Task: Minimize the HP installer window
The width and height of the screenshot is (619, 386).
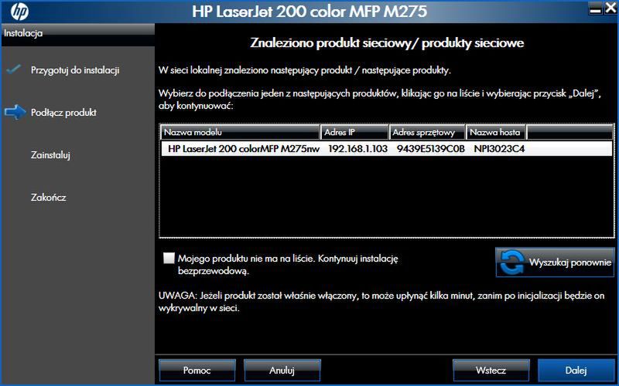Action: [x=595, y=9]
